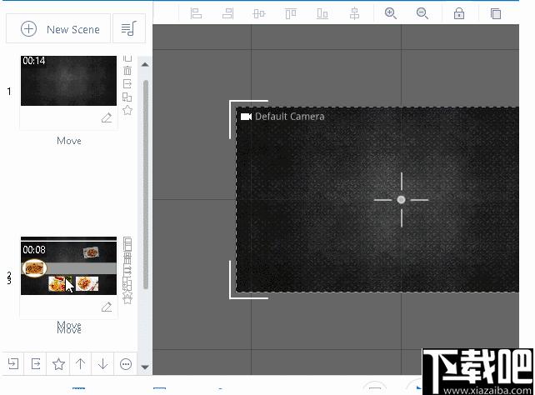Viewport: 535px width, 395px height.
Task: Delete scene 1 with trash icon
Action: (x=127, y=70)
